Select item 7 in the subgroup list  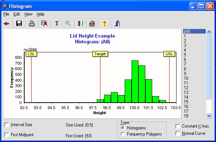(x=194, y=64)
